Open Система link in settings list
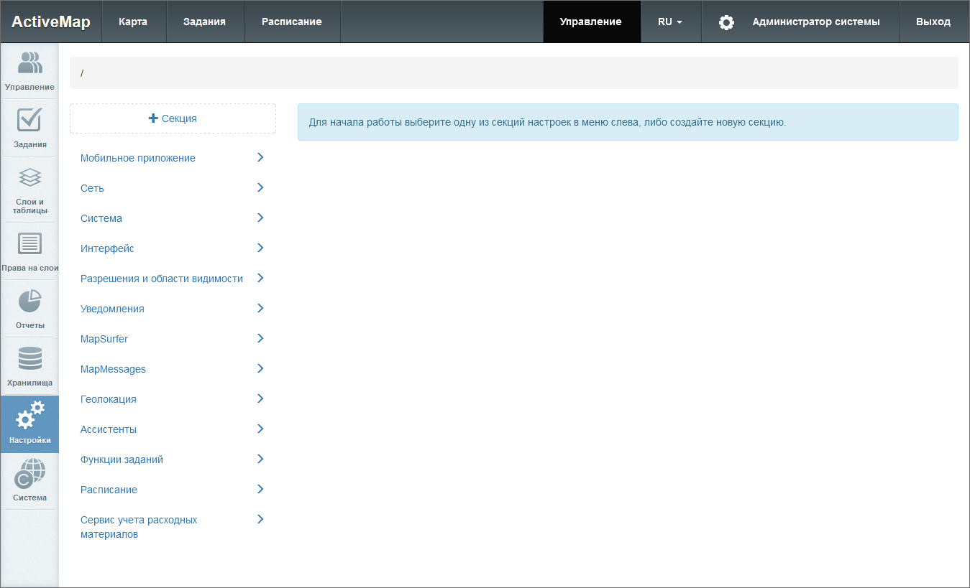The width and height of the screenshot is (970, 588). (101, 218)
